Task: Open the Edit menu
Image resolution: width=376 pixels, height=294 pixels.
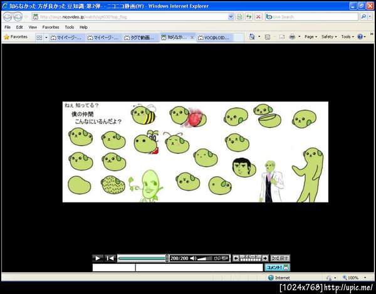Action: click(19, 27)
